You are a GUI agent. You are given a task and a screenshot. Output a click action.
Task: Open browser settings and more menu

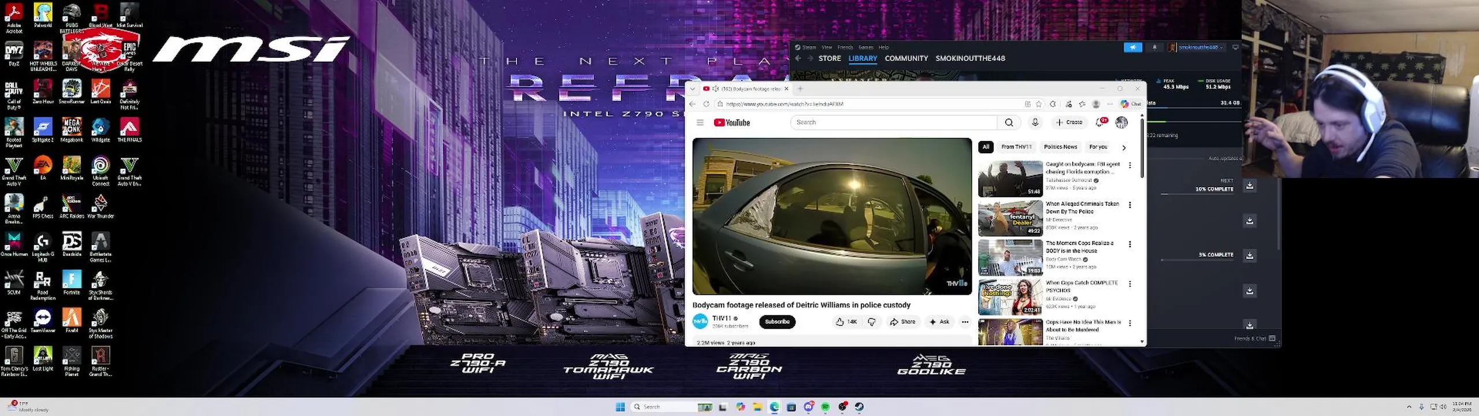1110,104
